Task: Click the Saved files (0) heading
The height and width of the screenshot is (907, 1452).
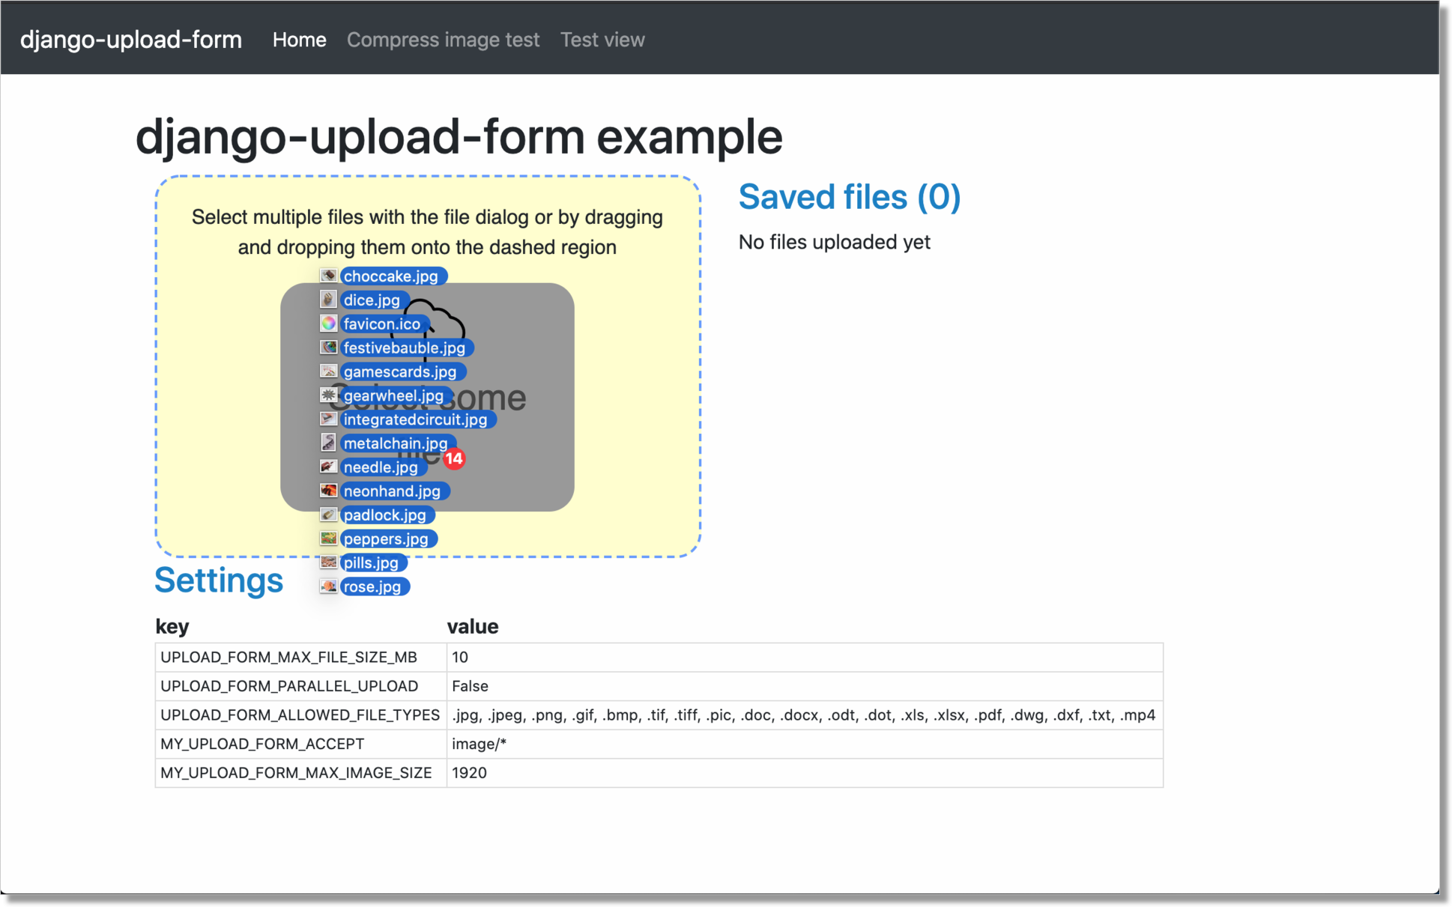Action: [x=849, y=197]
